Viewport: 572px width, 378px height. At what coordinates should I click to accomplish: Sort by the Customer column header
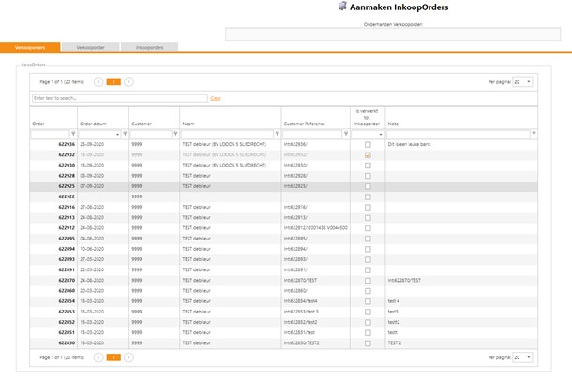coord(142,124)
